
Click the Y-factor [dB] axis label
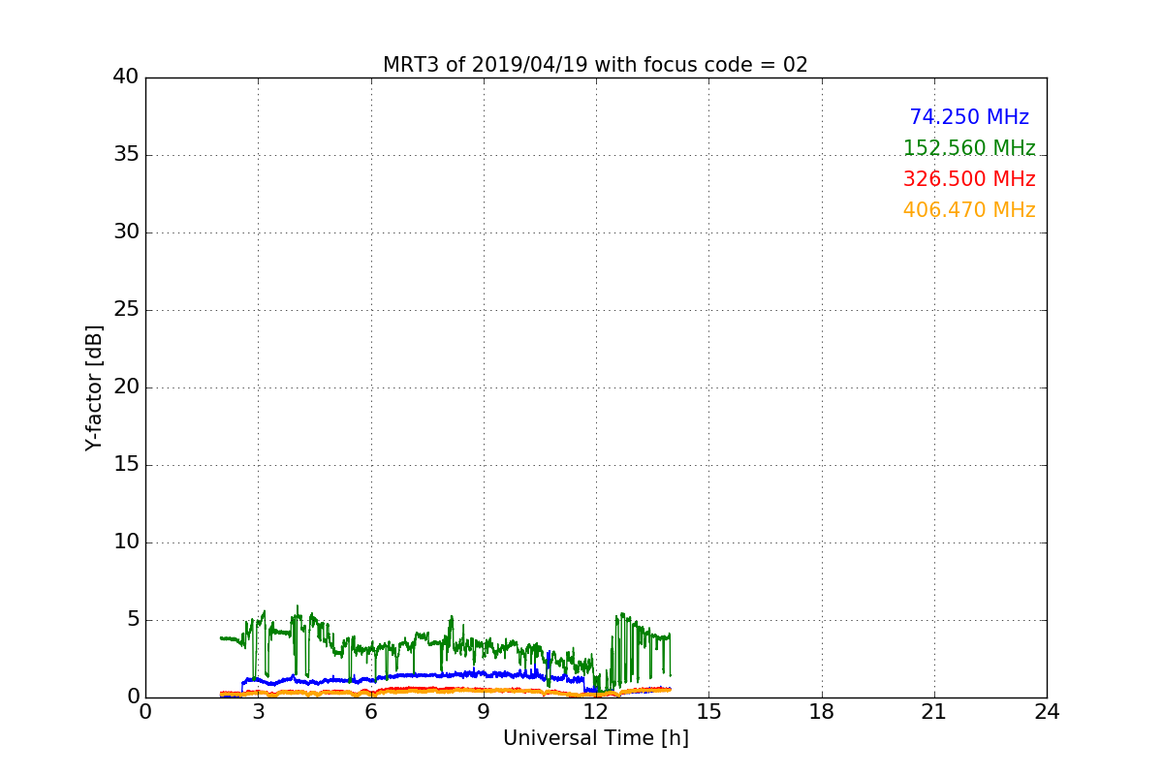[94, 387]
